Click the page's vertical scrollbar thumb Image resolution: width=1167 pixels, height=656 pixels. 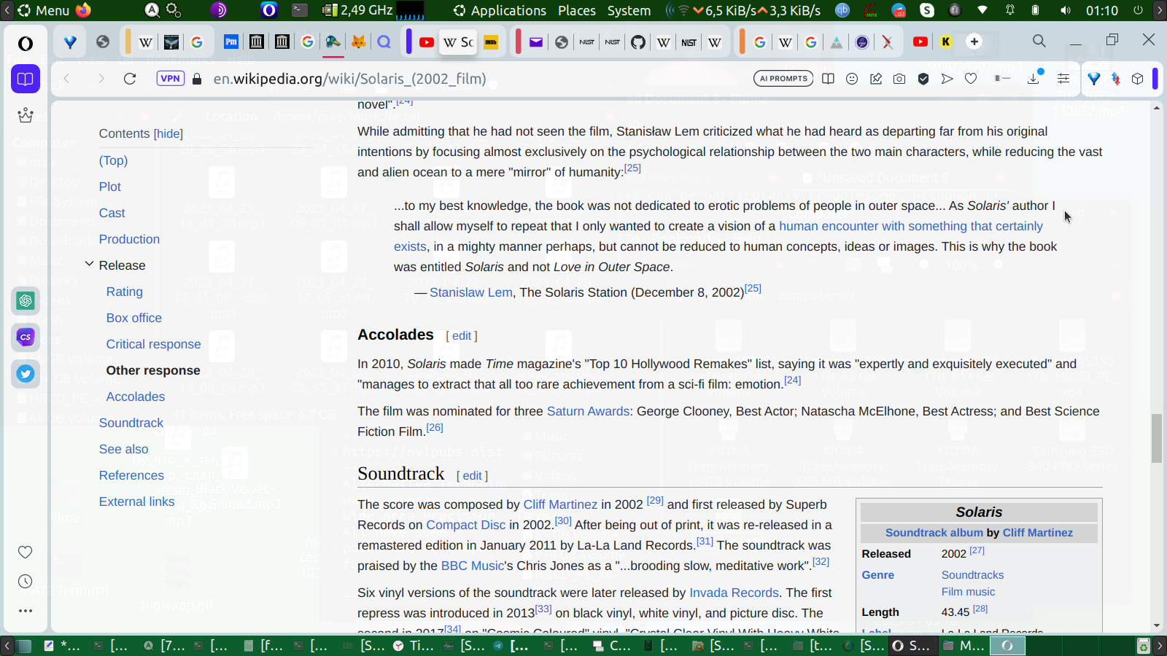pos(1157,437)
